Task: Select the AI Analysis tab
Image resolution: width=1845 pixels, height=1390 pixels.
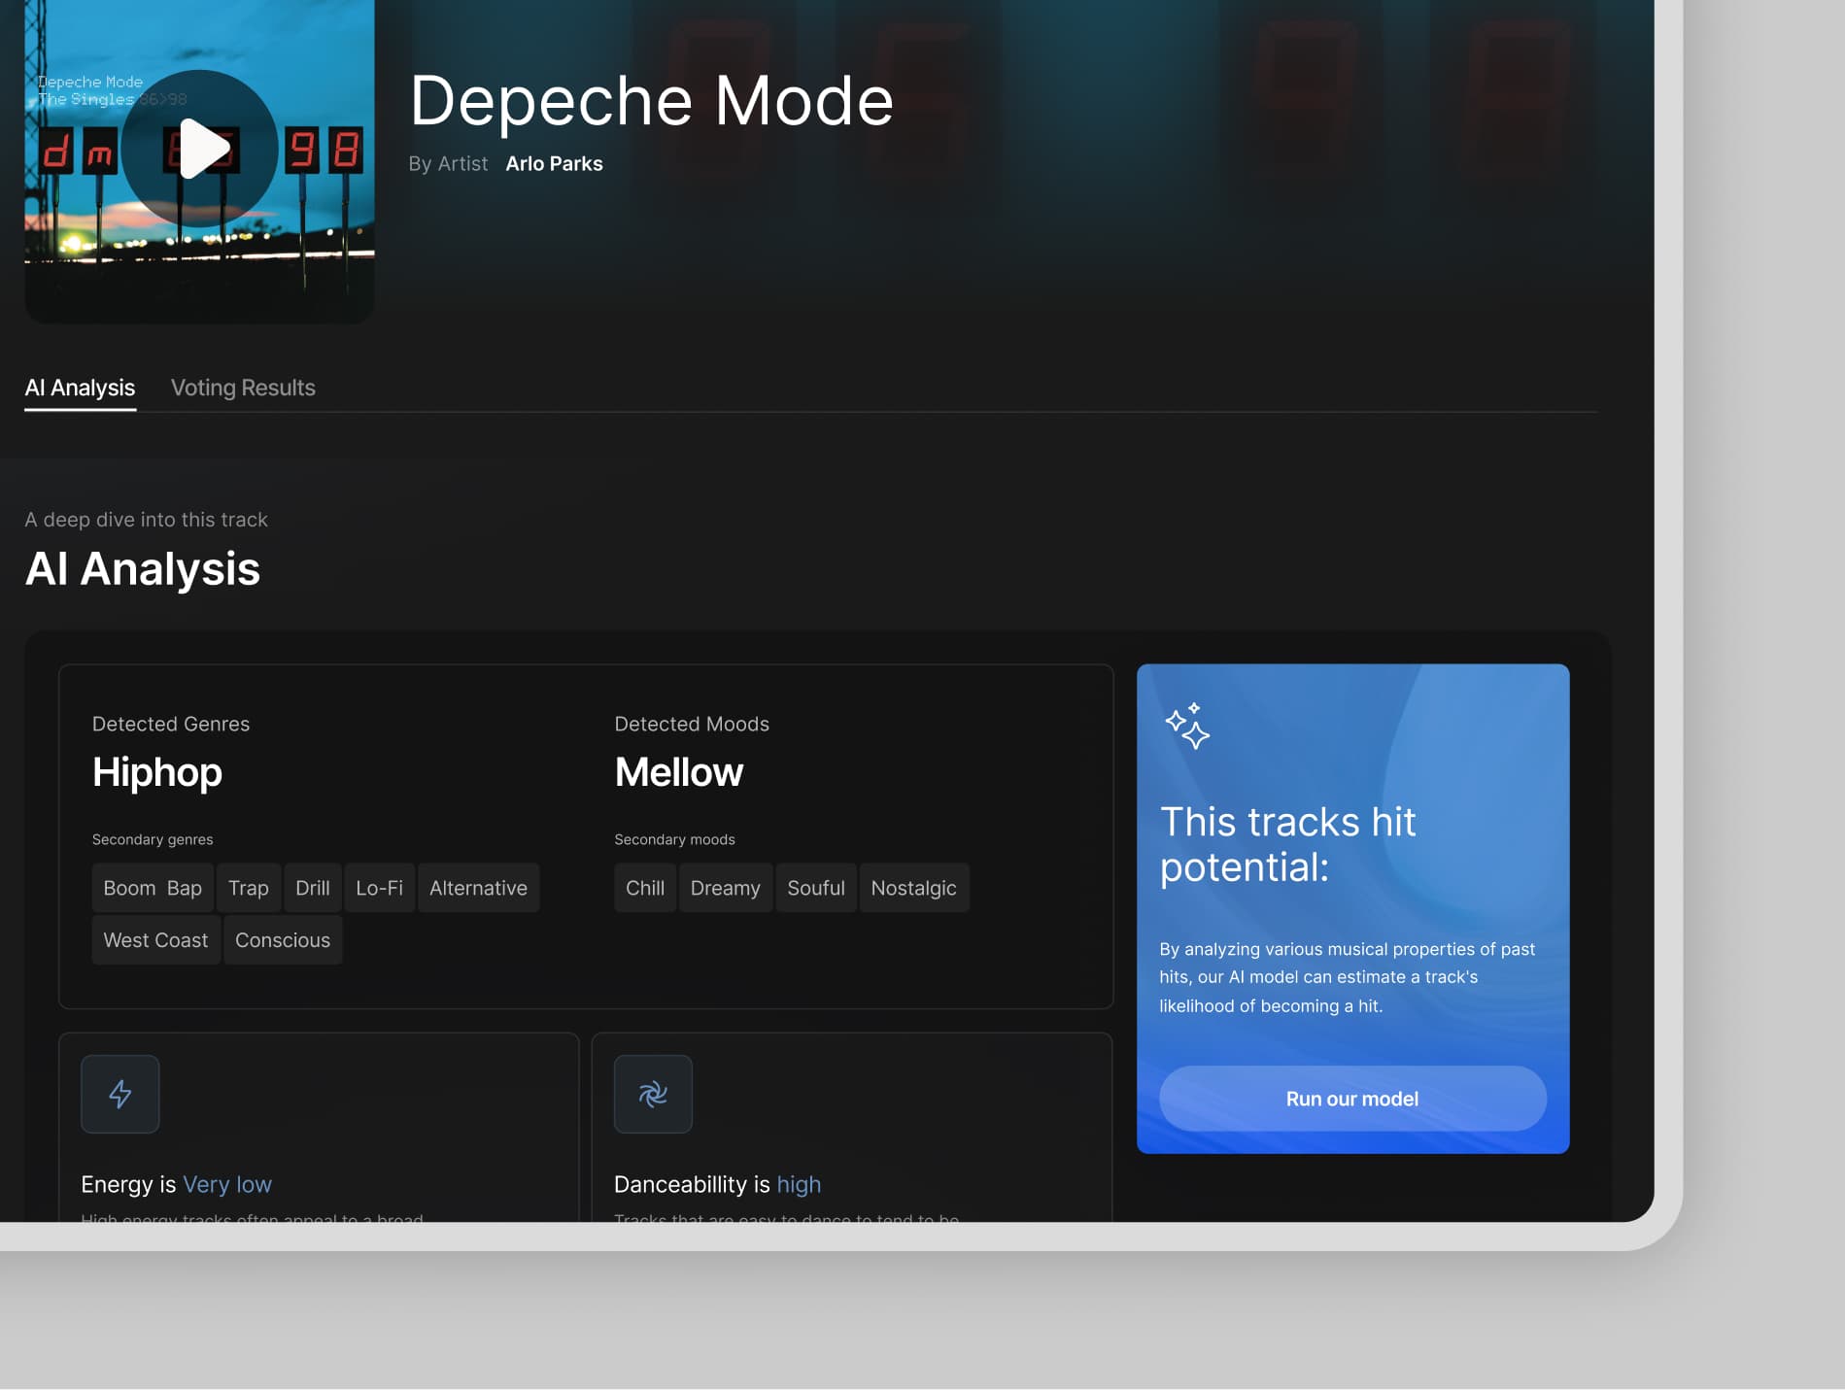Action: (80, 388)
